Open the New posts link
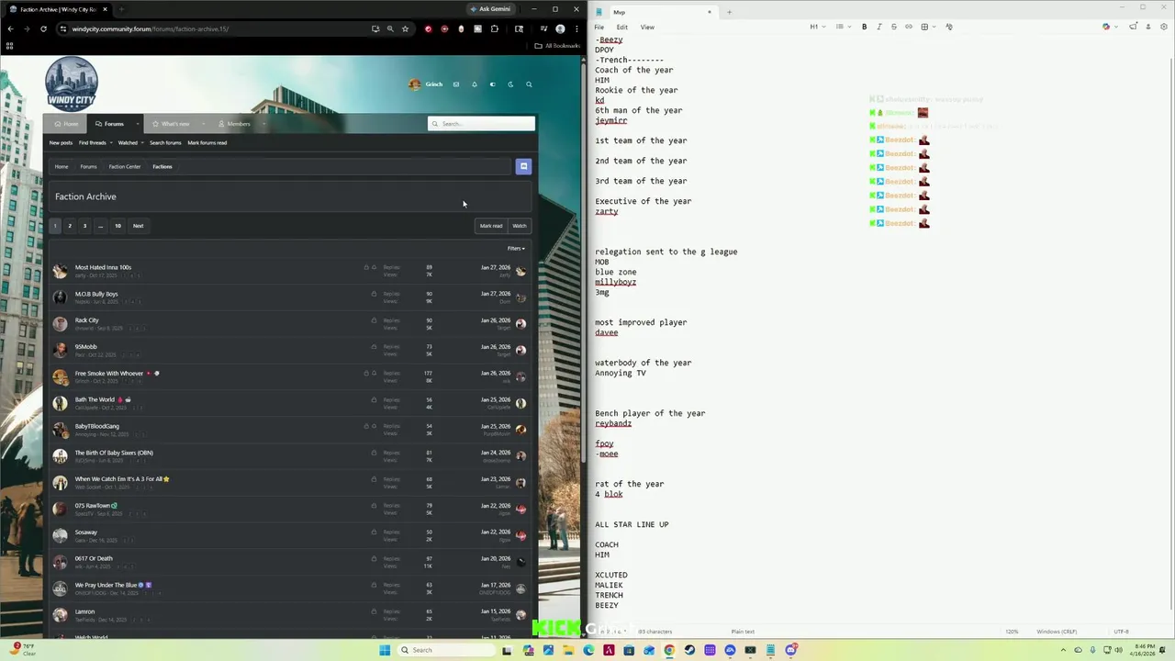 pos(61,142)
